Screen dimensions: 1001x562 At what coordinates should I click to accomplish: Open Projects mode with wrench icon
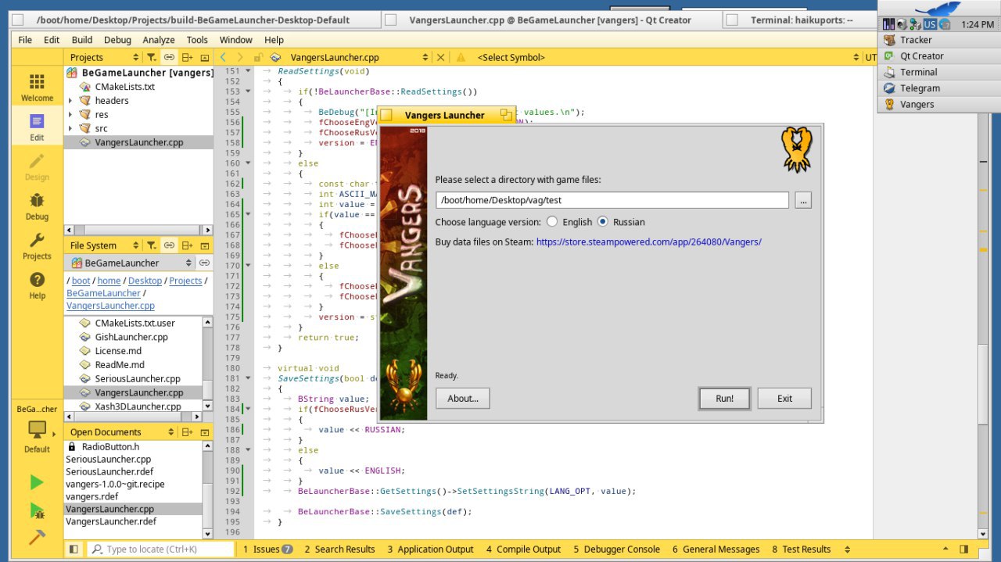(x=37, y=246)
